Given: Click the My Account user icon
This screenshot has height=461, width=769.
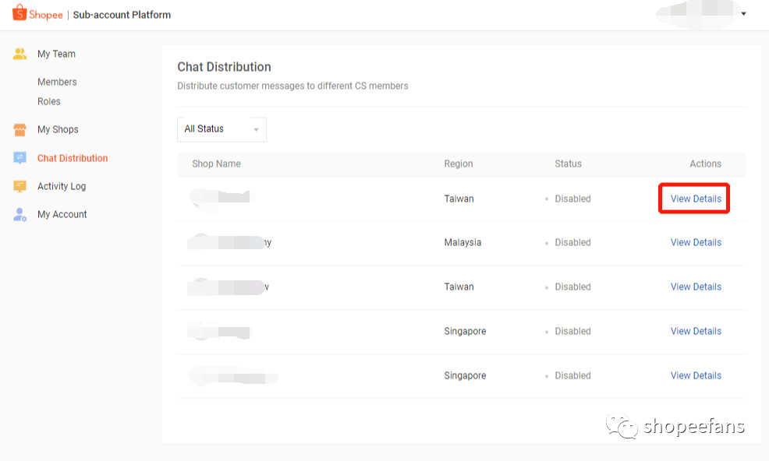Looking at the screenshot, I should [19, 214].
